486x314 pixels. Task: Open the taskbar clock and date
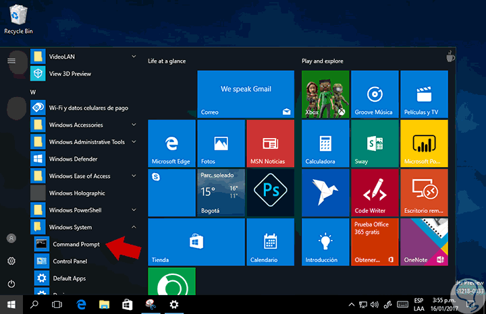pos(444,305)
